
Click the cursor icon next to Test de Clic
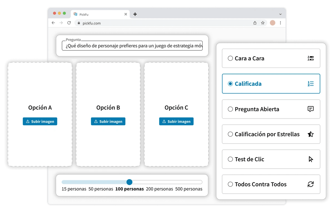pos(311,159)
